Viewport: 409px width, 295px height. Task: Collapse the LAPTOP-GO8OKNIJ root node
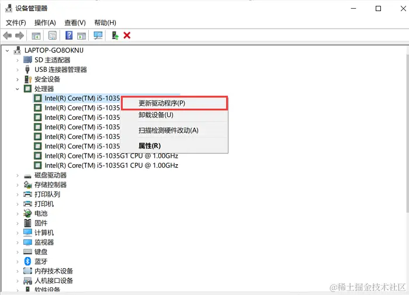click(7, 51)
